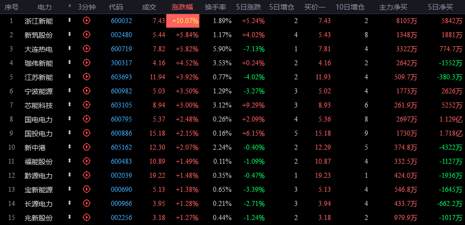Click the 1.129亿 five-day net buy value
The height and width of the screenshot is (225, 465).
point(451,120)
